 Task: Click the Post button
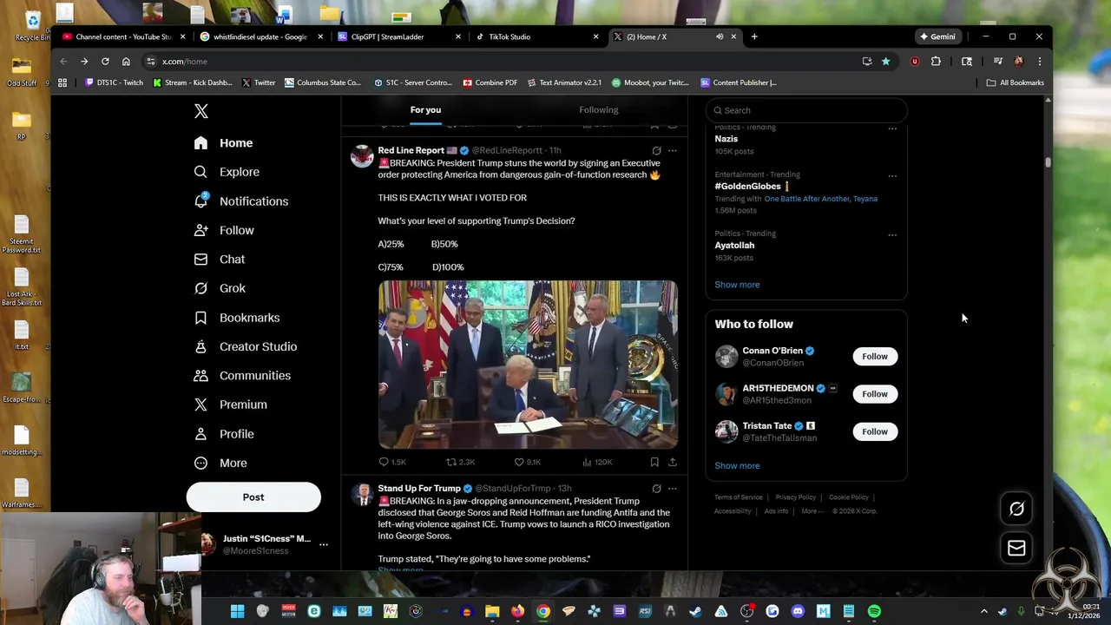click(253, 497)
